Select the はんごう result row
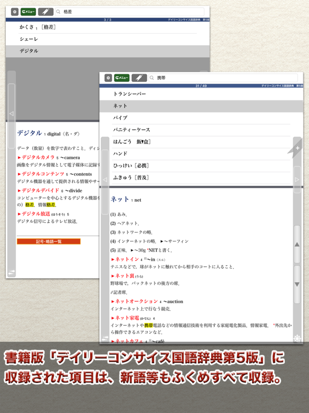 201,142
